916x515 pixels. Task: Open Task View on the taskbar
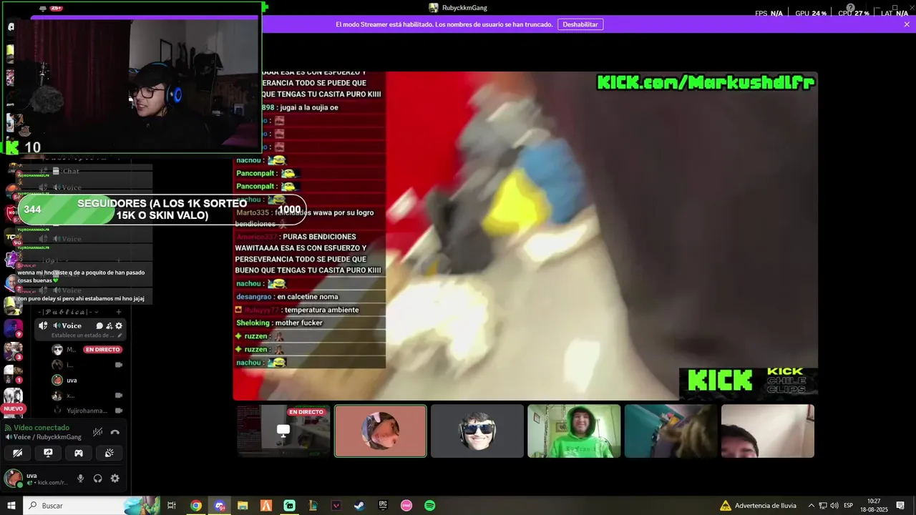pyautogui.click(x=172, y=505)
